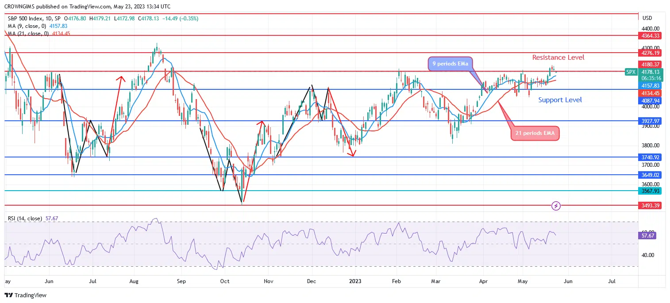Select the red 4364.33 price label
This screenshot has width=670, height=303.
pos(650,35)
